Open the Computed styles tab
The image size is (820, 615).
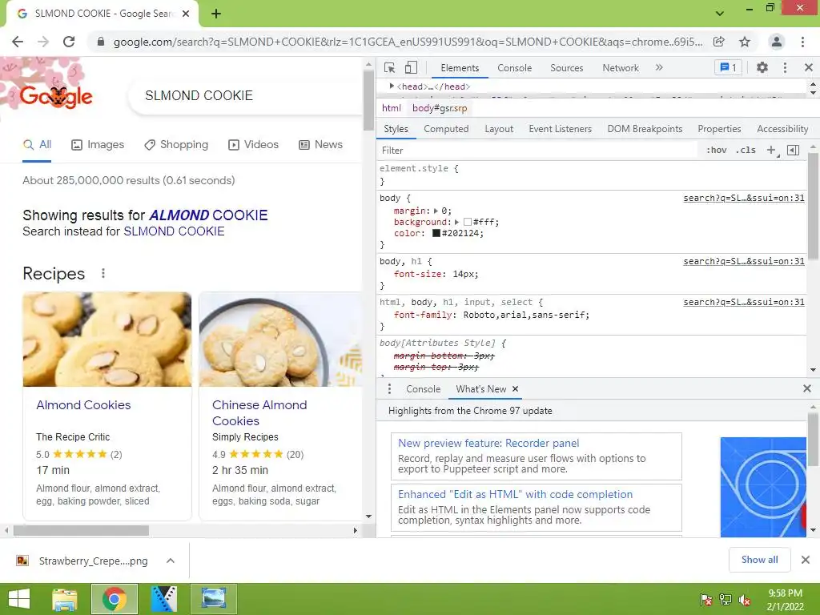(x=446, y=129)
